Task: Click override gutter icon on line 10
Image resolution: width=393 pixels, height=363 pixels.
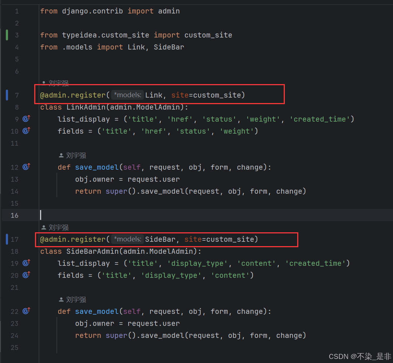Action: (x=26, y=131)
